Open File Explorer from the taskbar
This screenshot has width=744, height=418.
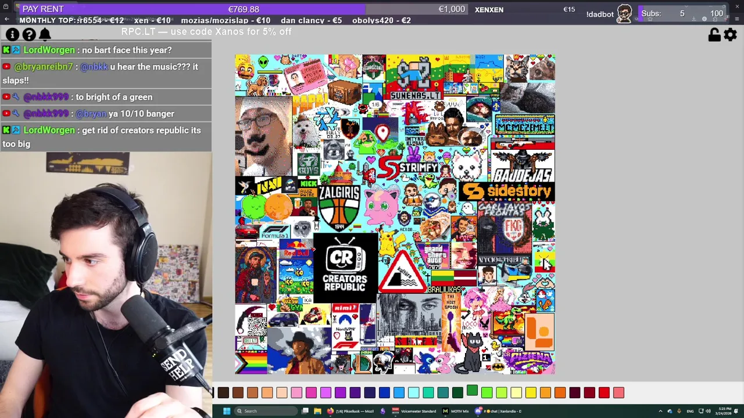(317, 411)
